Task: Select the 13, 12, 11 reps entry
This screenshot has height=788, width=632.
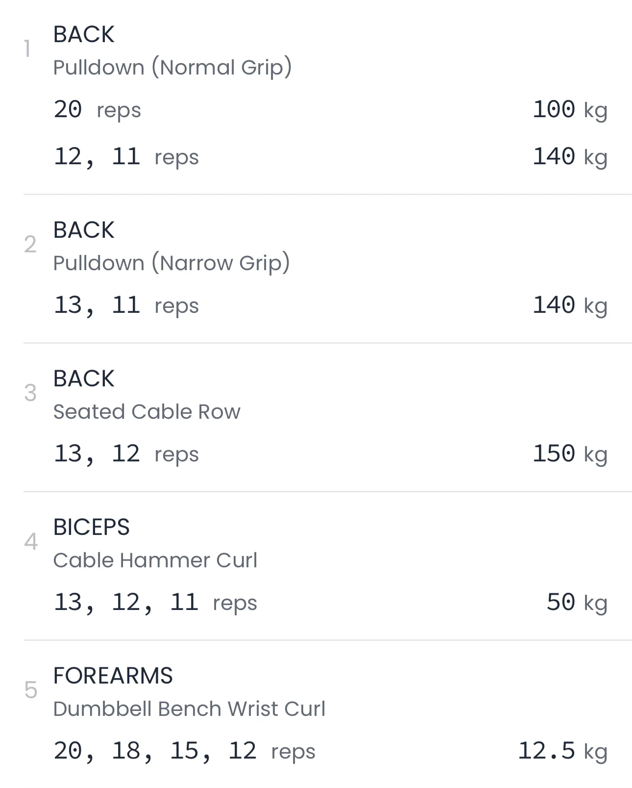Action: (155, 602)
